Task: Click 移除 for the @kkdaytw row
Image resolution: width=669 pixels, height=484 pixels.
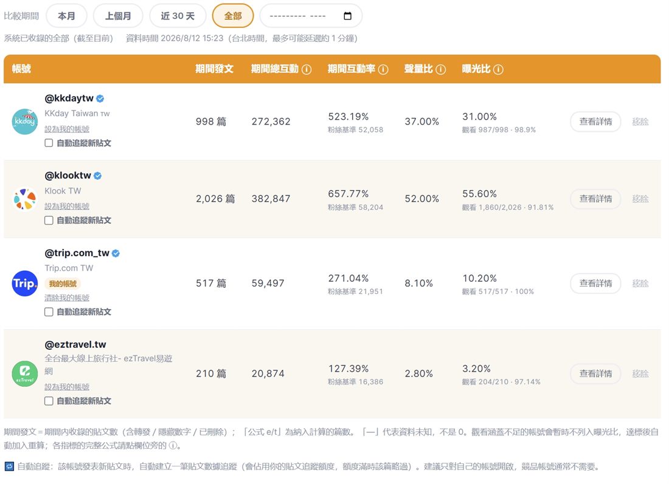Action: tap(640, 121)
